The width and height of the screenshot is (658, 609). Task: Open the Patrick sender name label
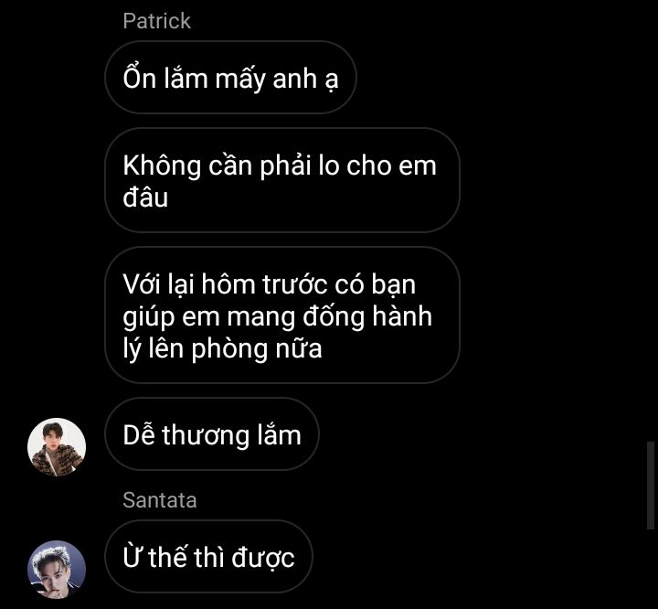click(x=157, y=21)
